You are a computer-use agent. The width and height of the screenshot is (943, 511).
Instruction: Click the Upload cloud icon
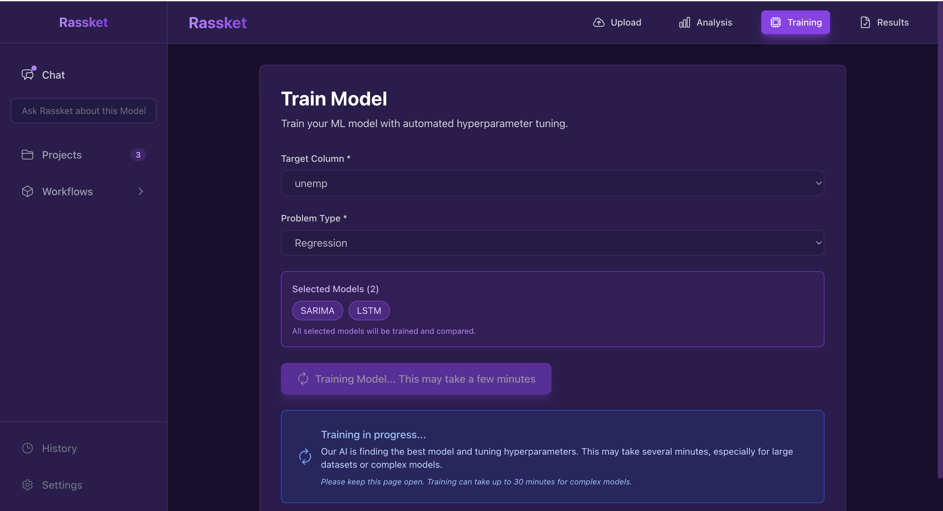pyautogui.click(x=599, y=22)
